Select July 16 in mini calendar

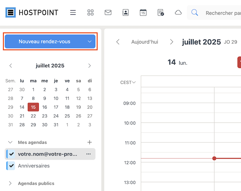(x=44, y=107)
